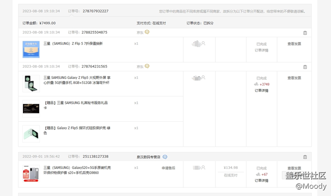Click the +3749 points value
This screenshot has width=331, height=196.
click(264, 84)
